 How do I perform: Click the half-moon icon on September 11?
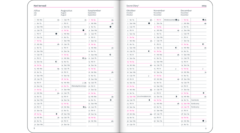click(110, 55)
